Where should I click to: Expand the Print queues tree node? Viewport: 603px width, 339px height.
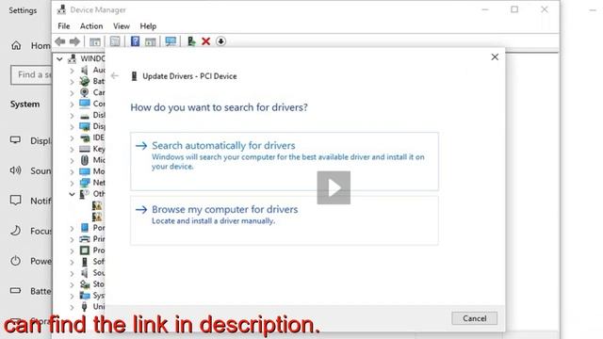tap(72, 239)
